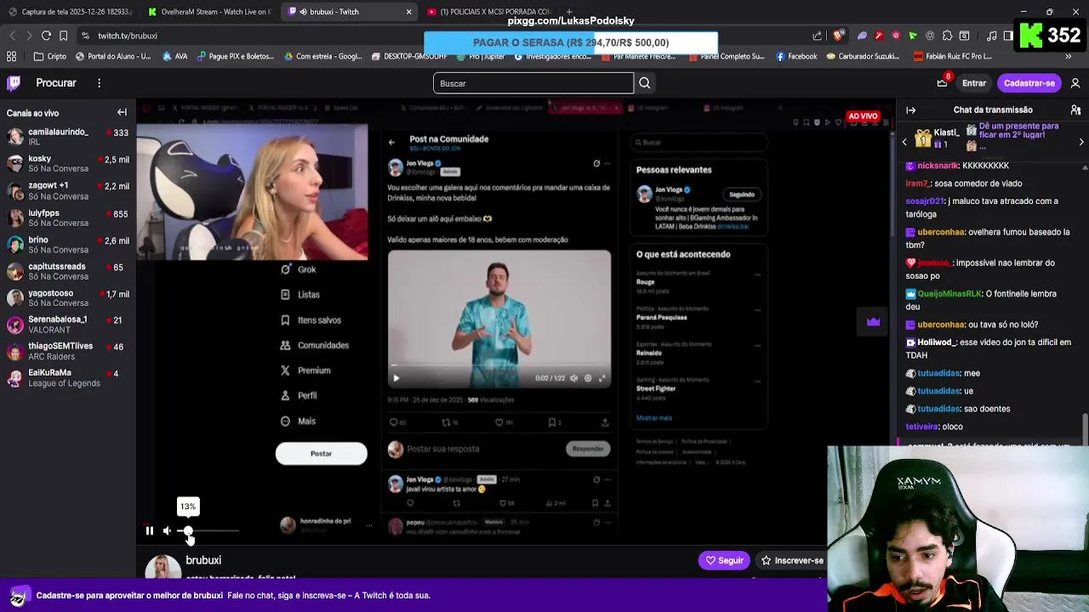Click the brubuxi channel name
The height and width of the screenshot is (612, 1089).
pos(203,560)
